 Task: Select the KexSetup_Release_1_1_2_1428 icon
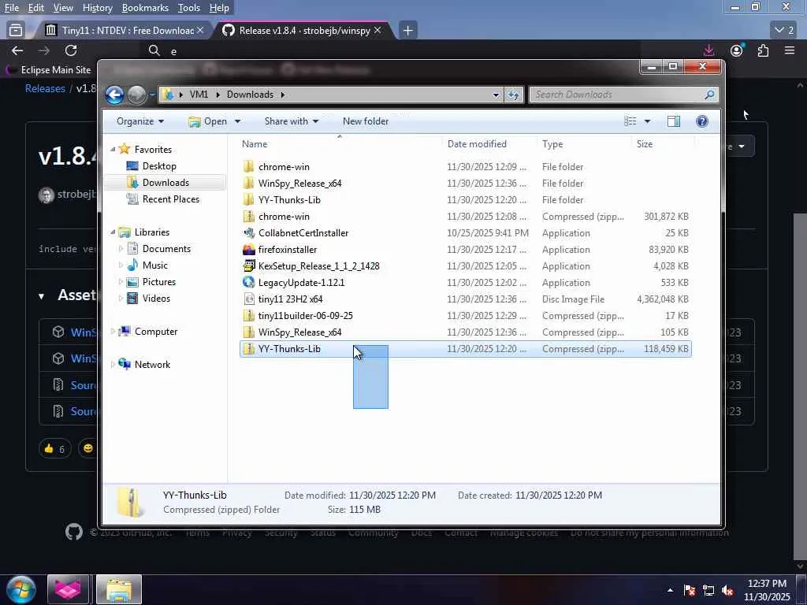pyautogui.click(x=248, y=266)
